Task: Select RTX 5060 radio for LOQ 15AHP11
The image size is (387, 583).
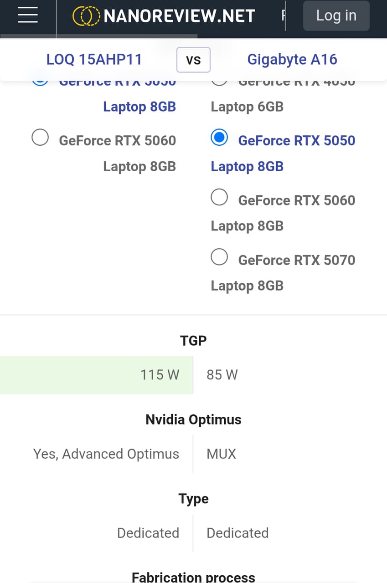Action: pyautogui.click(x=40, y=137)
